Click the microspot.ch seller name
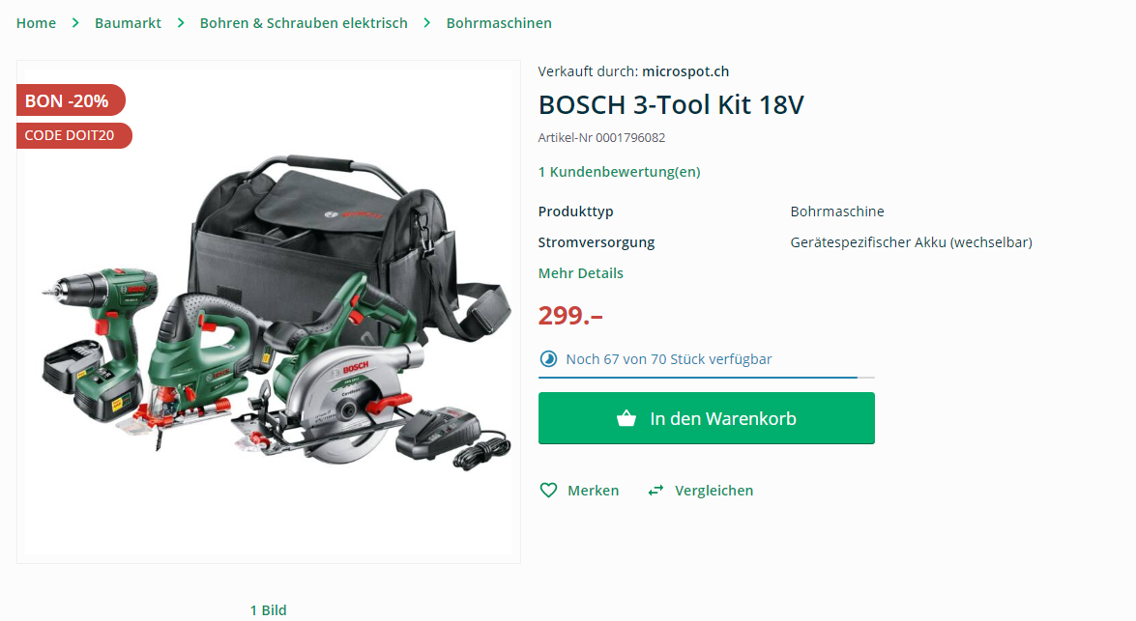Screen dimensions: 1136x621 [x=685, y=71]
